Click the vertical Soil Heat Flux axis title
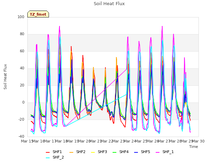Viewport: 219px width, 164px height. [x=5, y=77]
